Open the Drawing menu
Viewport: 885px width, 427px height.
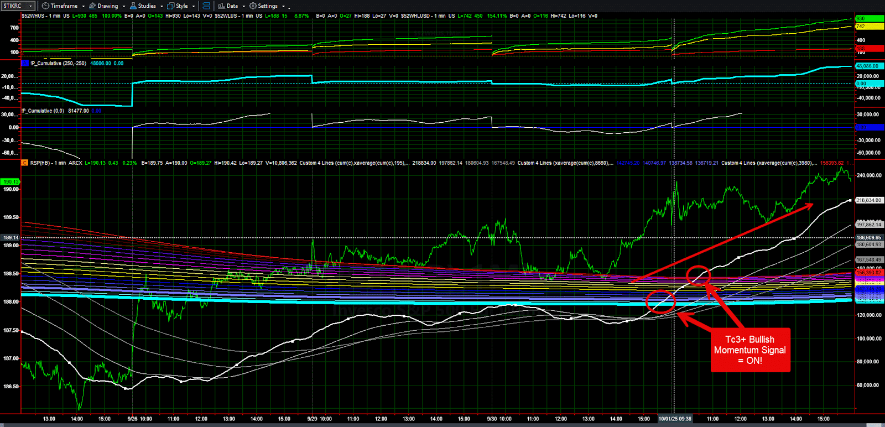tap(107, 6)
